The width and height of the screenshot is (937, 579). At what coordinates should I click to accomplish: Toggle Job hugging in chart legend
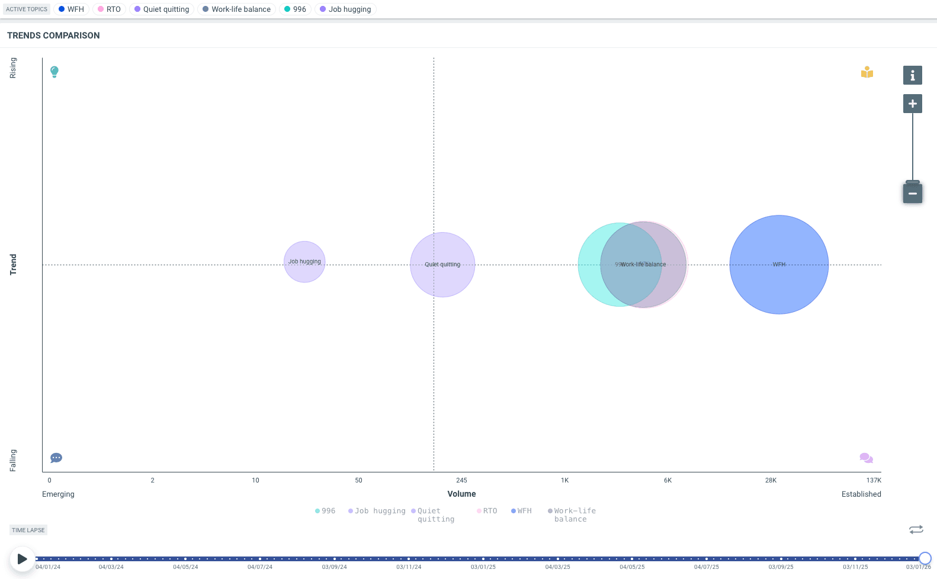tap(377, 511)
